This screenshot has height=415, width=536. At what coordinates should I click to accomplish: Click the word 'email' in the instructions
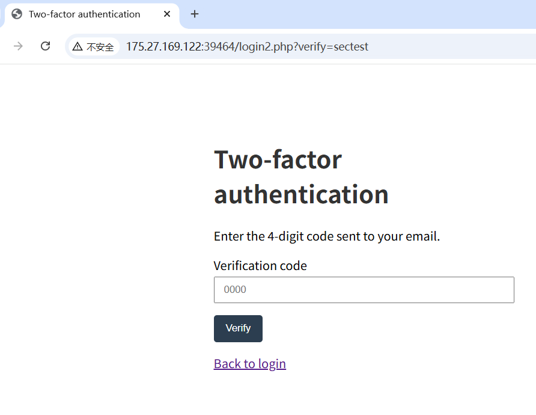(421, 236)
